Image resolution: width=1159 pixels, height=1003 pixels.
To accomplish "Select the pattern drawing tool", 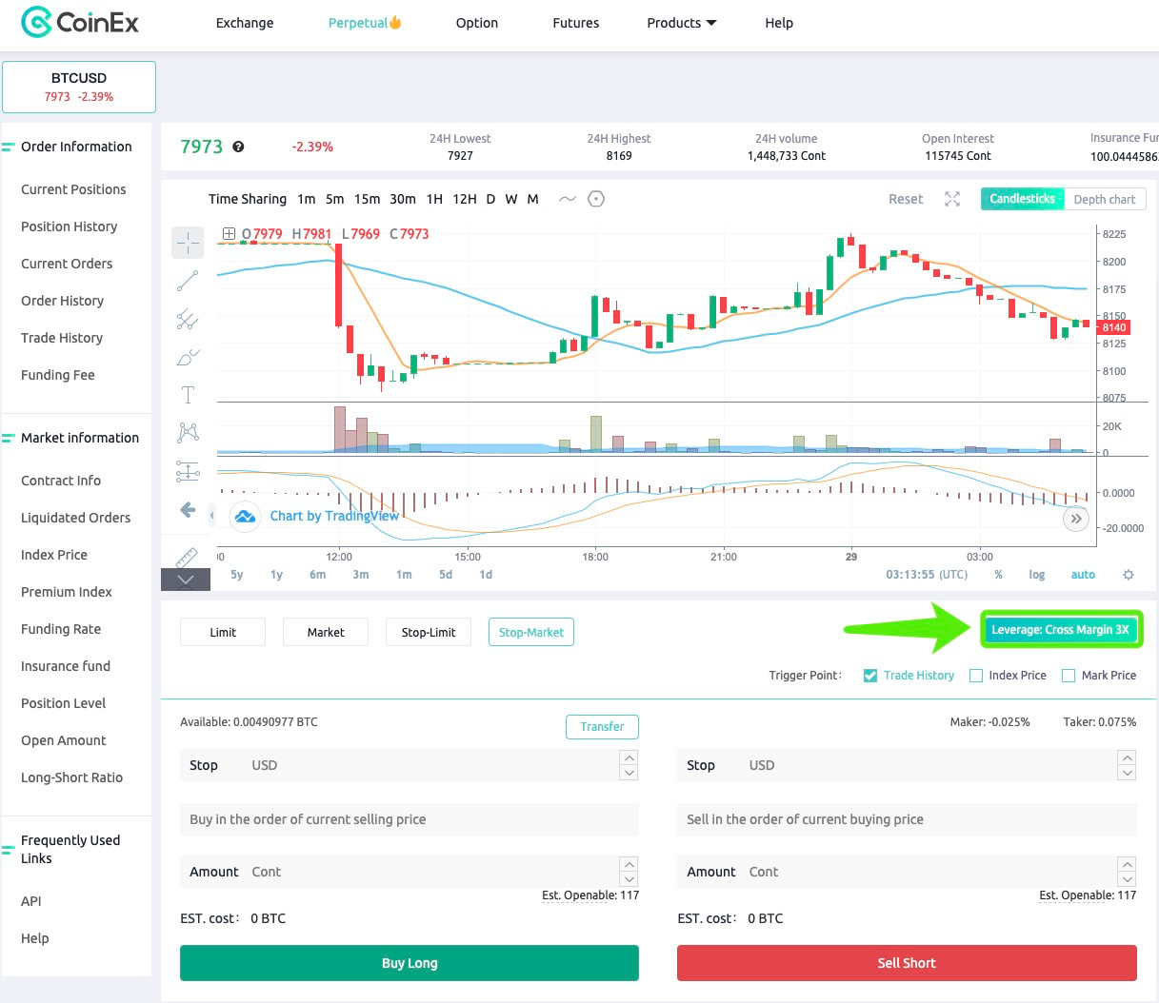I will pos(188,433).
